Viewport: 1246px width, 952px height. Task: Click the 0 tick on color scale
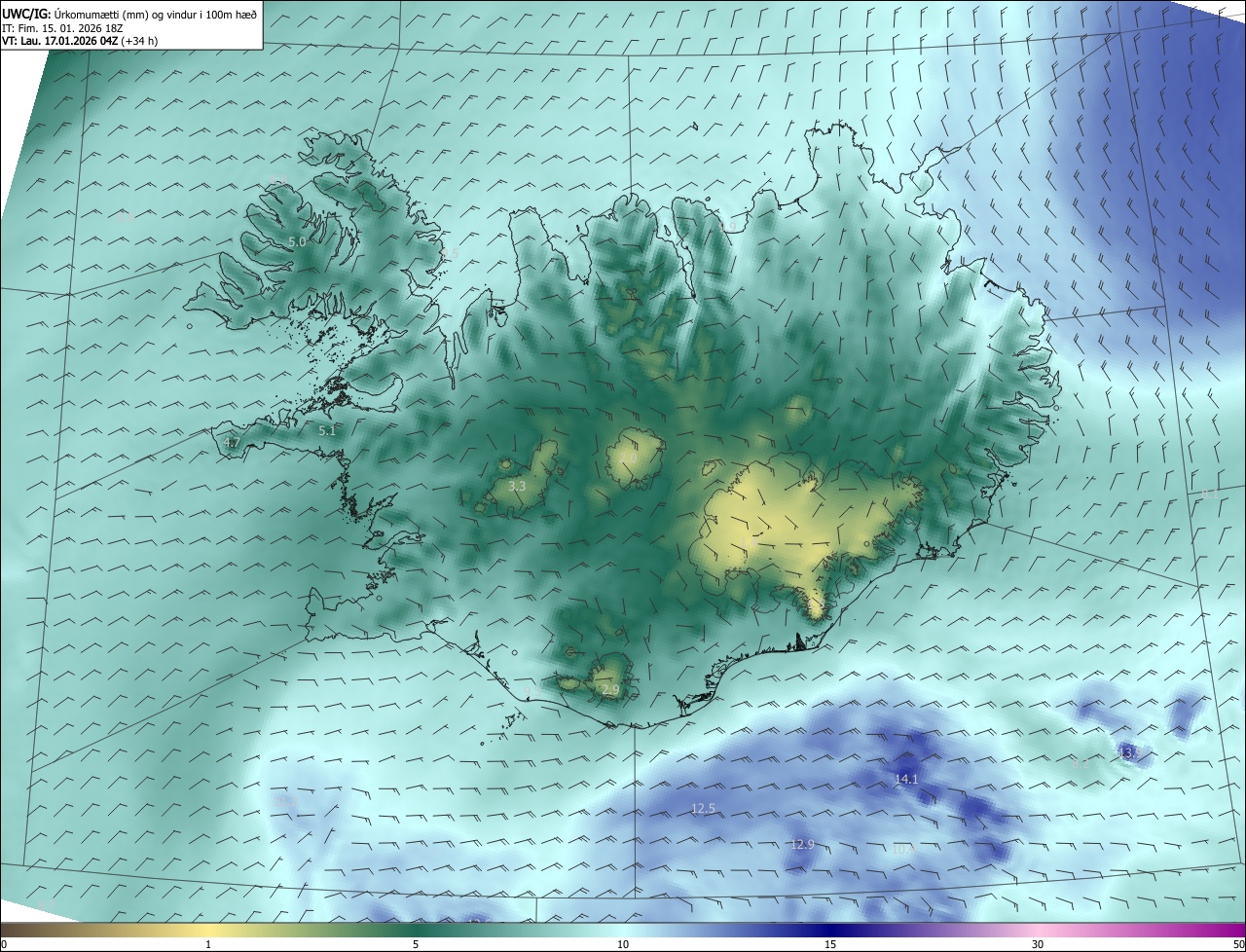(3, 945)
